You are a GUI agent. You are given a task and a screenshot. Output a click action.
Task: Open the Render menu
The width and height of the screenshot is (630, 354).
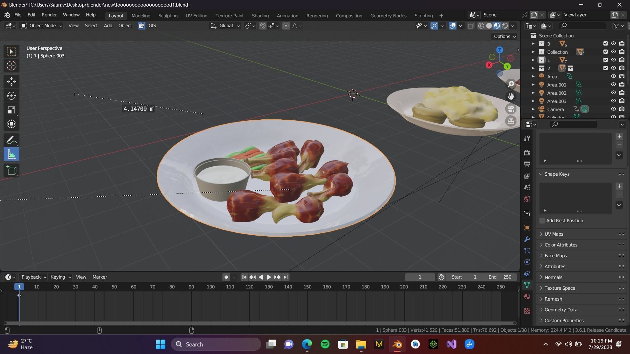coord(49,15)
